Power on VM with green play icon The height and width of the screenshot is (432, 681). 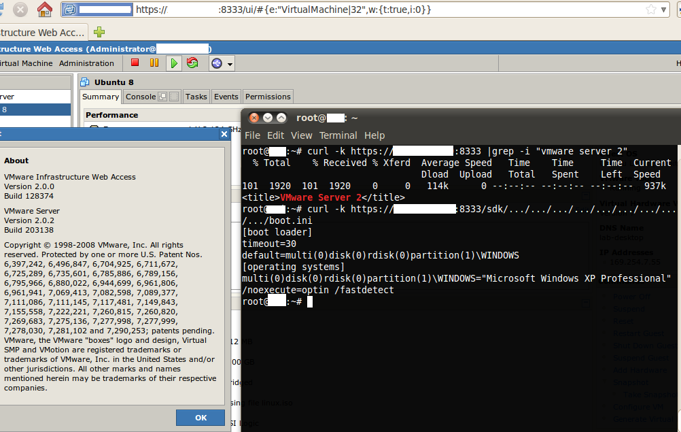tap(174, 63)
